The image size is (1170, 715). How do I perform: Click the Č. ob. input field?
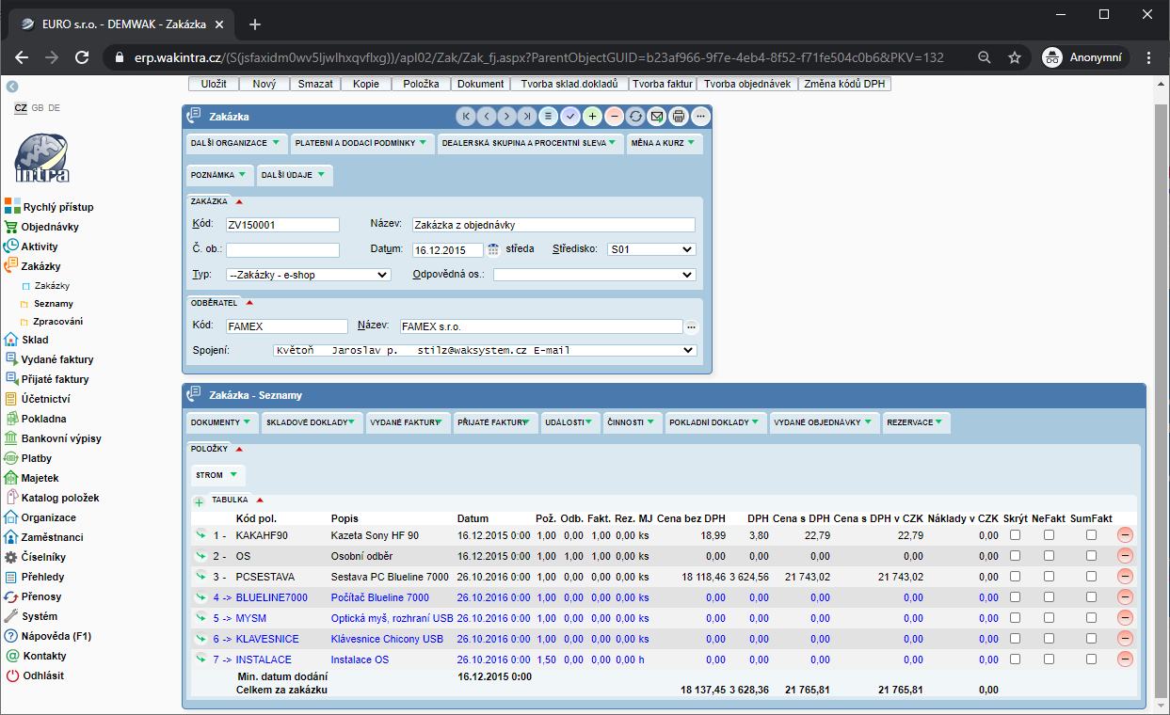(282, 250)
